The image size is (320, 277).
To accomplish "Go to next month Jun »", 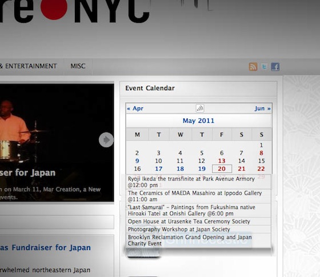I will pos(263,109).
